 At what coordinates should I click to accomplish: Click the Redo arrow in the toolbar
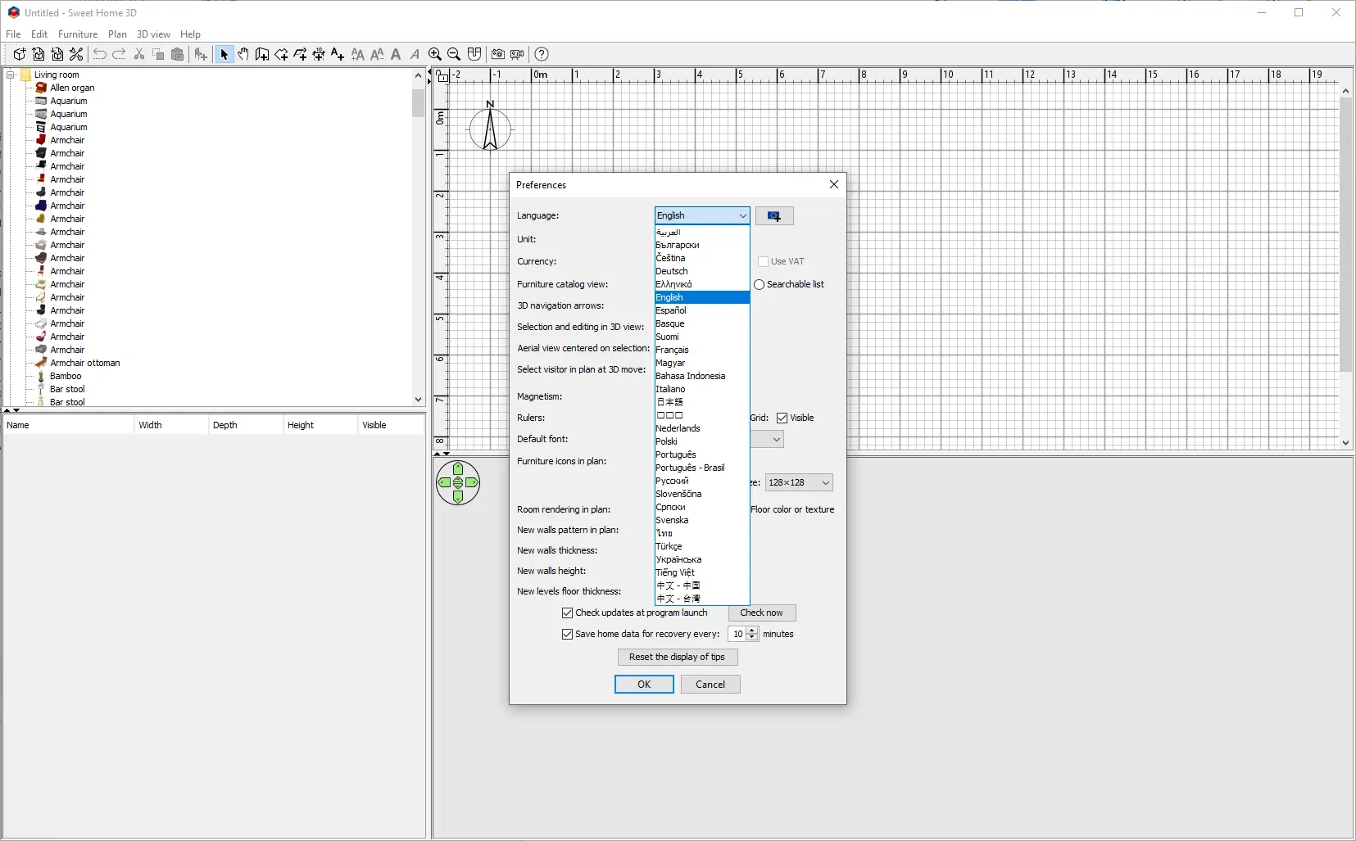click(x=119, y=54)
